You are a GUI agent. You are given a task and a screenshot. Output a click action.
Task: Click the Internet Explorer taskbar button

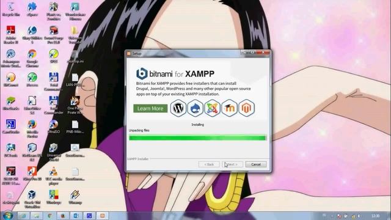[23, 216]
